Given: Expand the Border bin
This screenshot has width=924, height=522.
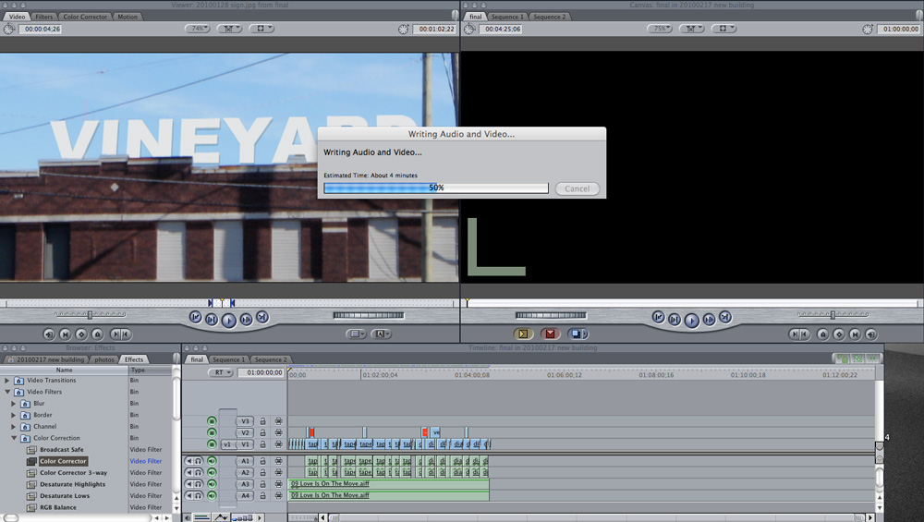Looking at the screenshot, I should pyautogui.click(x=14, y=415).
